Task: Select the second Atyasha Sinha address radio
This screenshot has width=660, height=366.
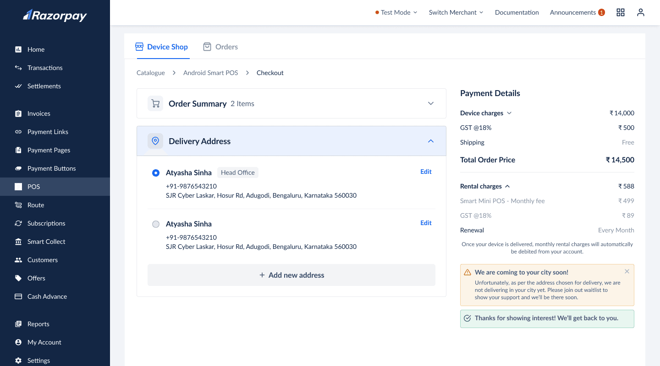Action: (156, 224)
